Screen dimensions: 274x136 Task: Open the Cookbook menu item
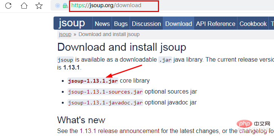click(253, 24)
